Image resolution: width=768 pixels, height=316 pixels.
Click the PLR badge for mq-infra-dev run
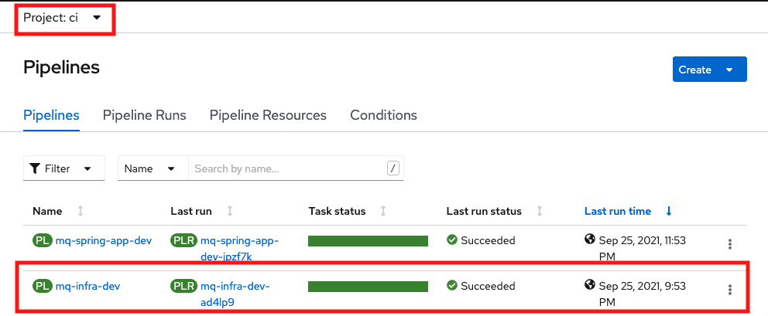pyautogui.click(x=184, y=286)
